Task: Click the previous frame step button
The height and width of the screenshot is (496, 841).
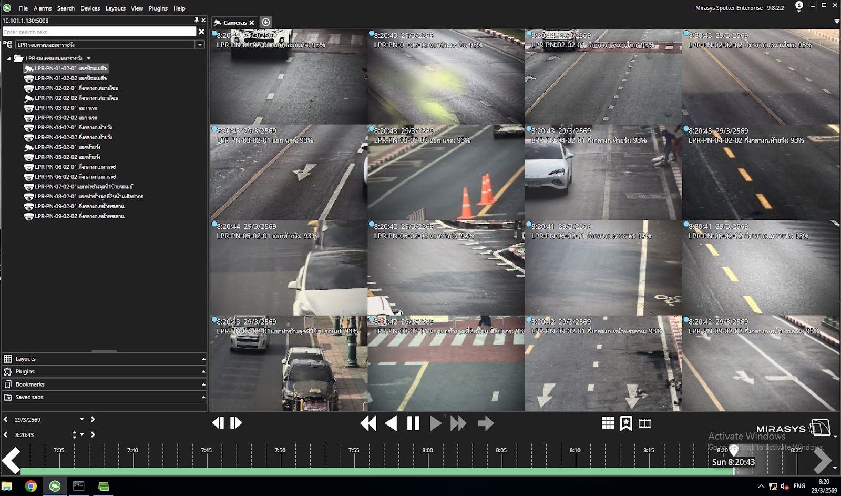Action: coord(218,423)
